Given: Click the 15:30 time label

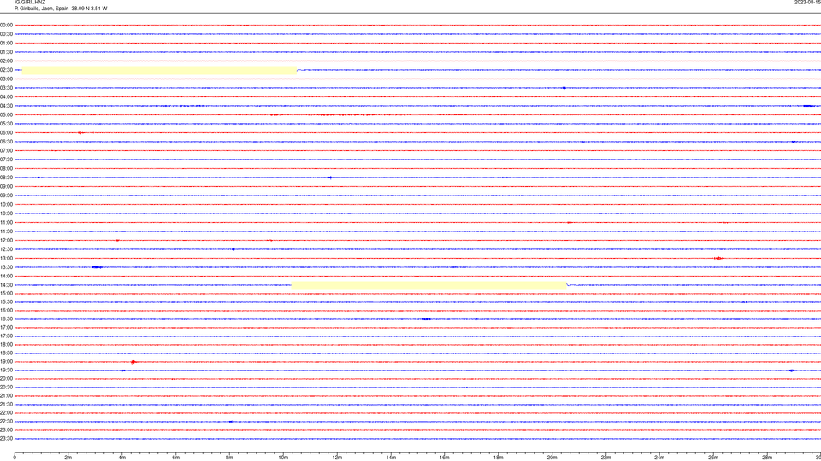Looking at the screenshot, I should pos(7,301).
